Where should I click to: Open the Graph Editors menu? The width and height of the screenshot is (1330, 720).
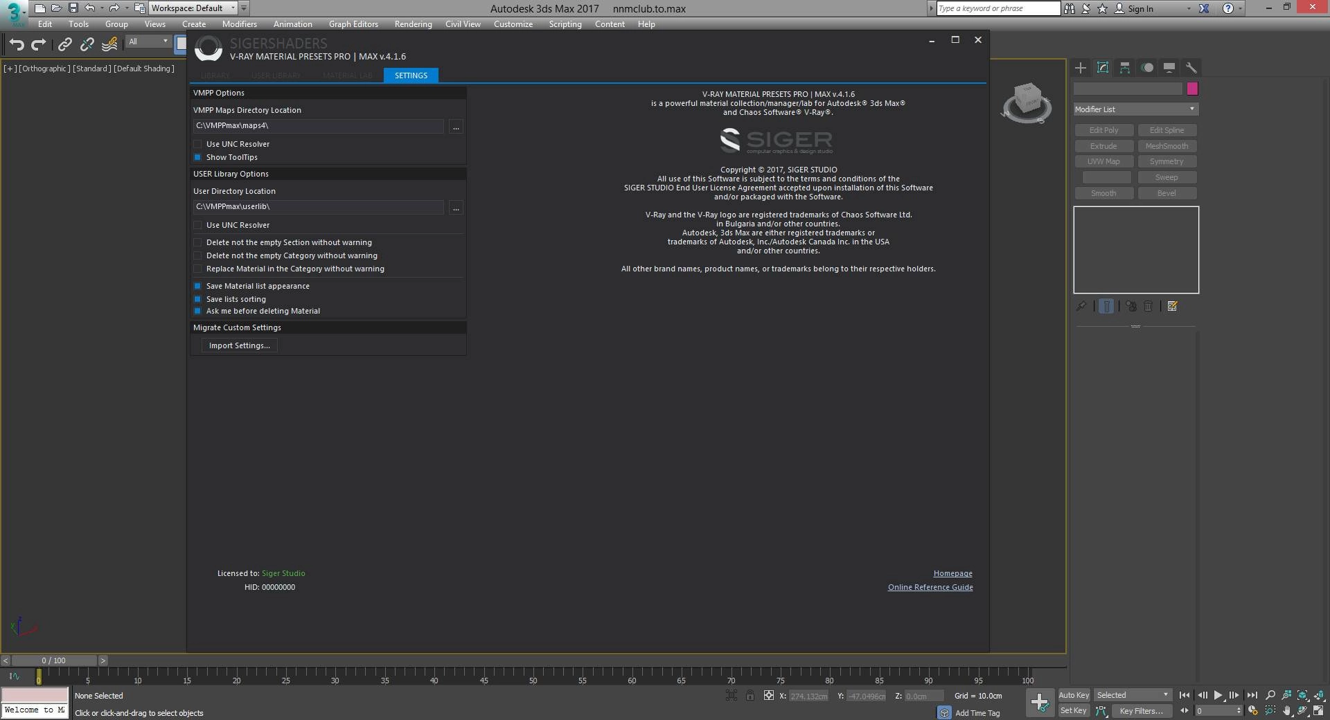[x=353, y=24]
